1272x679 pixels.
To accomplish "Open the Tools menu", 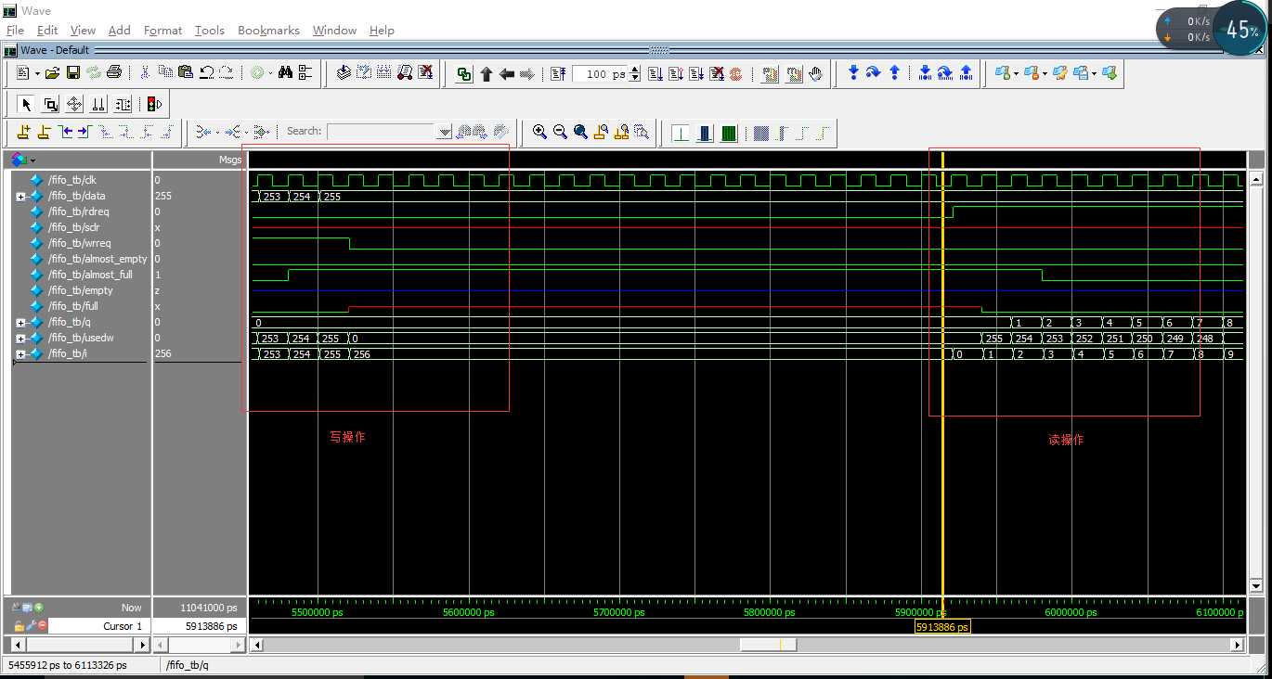I will pyautogui.click(x=210, y=30).
